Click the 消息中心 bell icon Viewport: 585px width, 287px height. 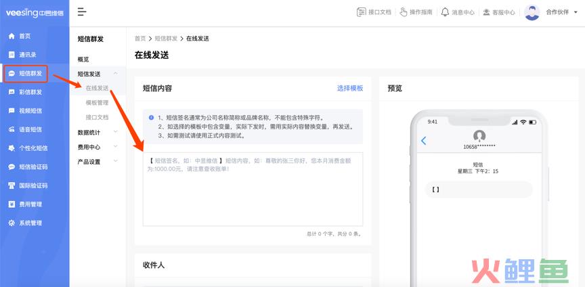coord(445,12)
